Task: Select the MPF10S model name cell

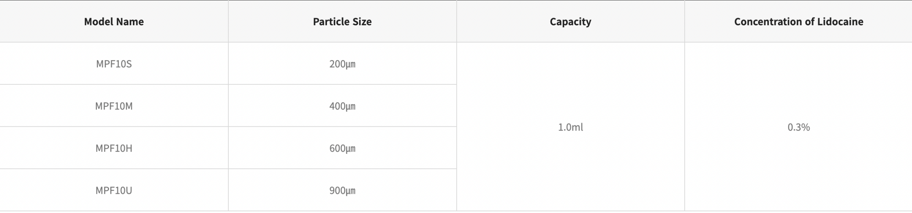Action: (114, 64)
